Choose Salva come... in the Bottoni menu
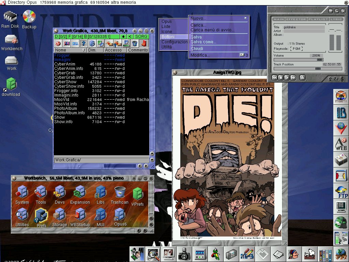 click(x=219, y=42)
